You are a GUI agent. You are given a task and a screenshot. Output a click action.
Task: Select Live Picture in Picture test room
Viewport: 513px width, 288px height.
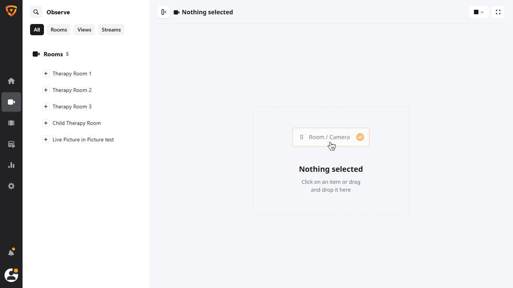pyautogui.click(x=83, y=140)
